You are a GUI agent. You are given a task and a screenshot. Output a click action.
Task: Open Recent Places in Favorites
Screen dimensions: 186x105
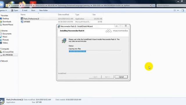(8, 24)
